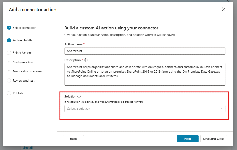Click the small circle beside Configure action

pos(9,62)
